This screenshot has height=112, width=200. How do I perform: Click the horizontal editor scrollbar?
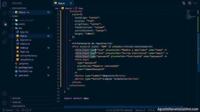tap(124, 107)
